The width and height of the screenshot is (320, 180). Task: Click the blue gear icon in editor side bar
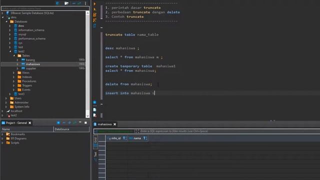coord(94,102)
